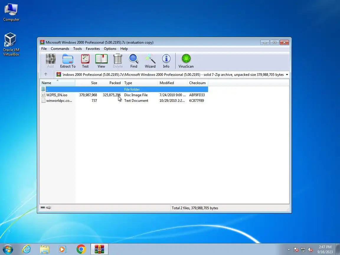340x255 pixels.
Task: Open the Help menu
Action: (x=124, y=49)
